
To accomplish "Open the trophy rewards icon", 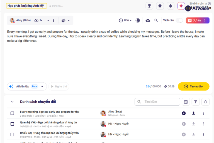I will pos(149,6).
